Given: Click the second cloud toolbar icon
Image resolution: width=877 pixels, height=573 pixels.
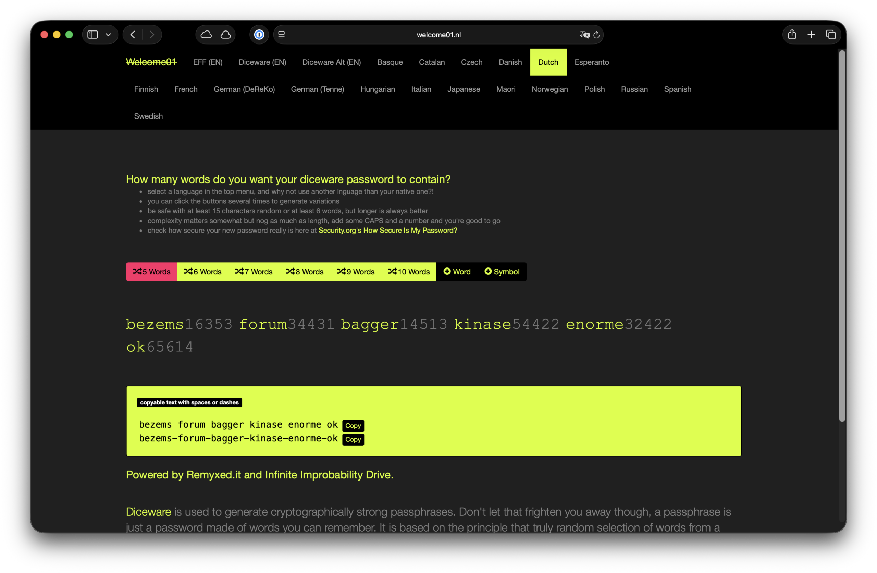Looking at the screenshot, I should coord(225,35).
